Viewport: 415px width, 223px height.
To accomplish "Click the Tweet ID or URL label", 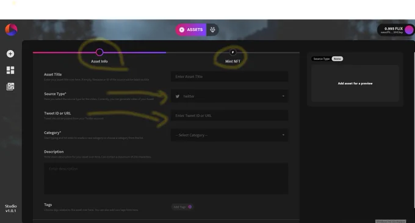I will (x=57, y=113).
